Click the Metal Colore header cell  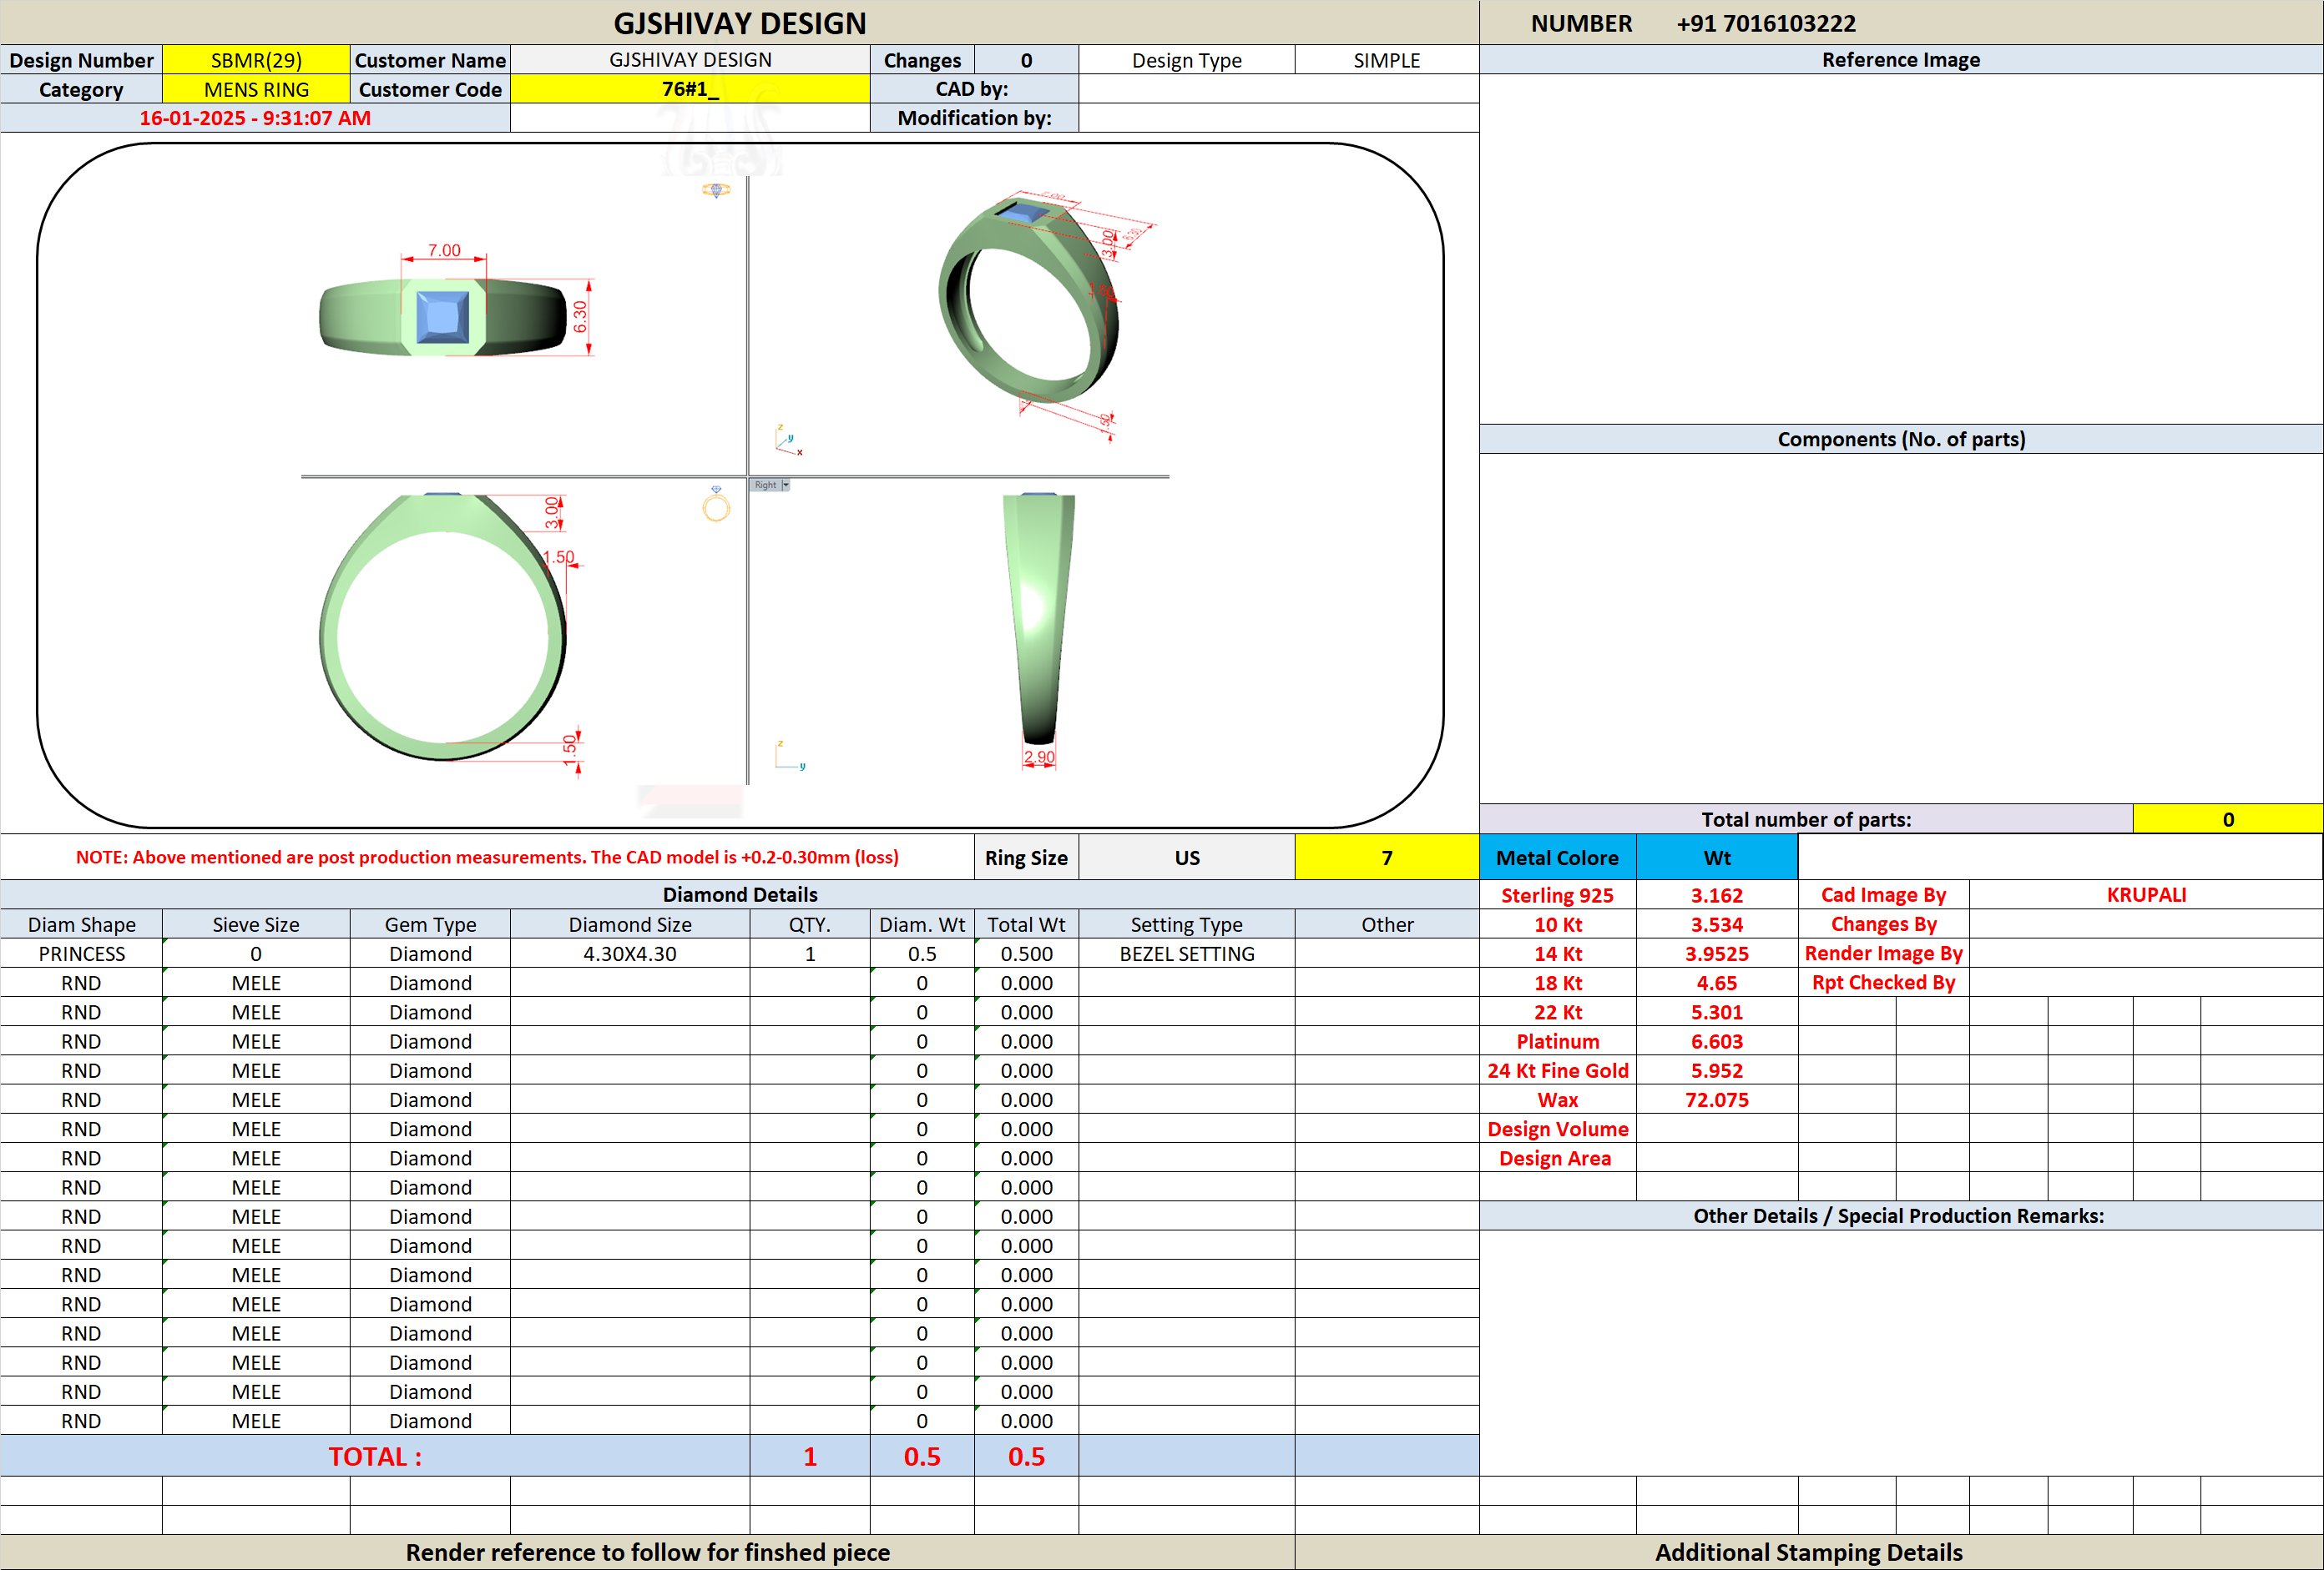1558,858
